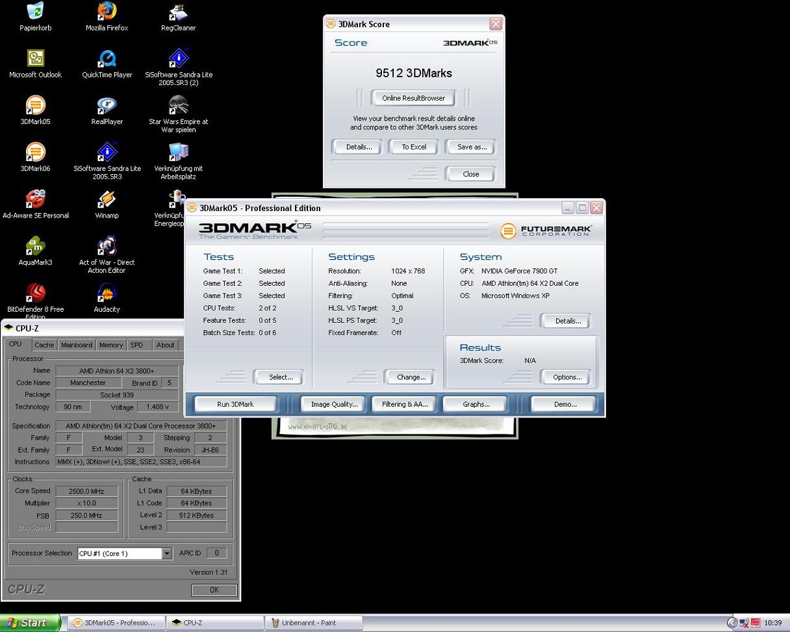790x632 pixels.
Task: Switch to 3DMark05 taskbar item
Action: [x=117, y=622]
